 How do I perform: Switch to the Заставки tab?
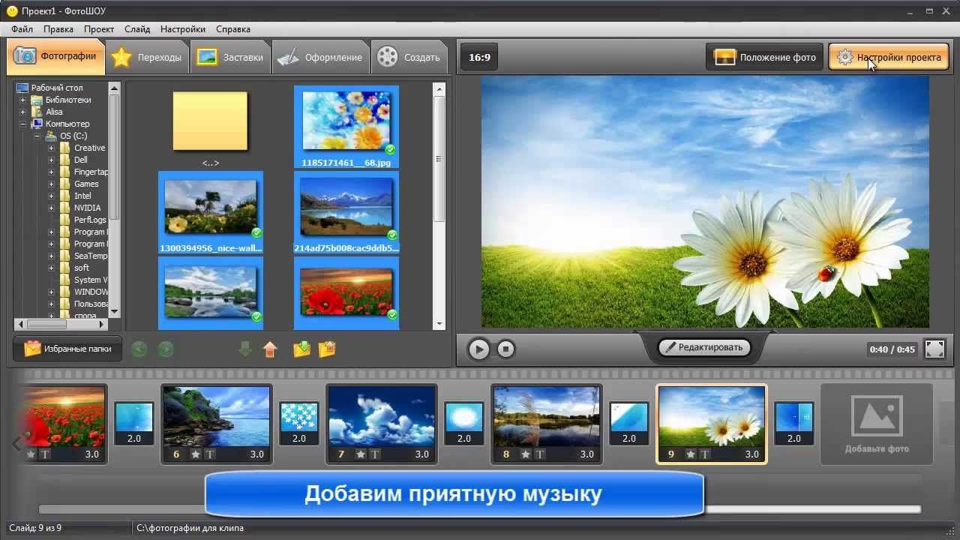[x=230, y=57]
